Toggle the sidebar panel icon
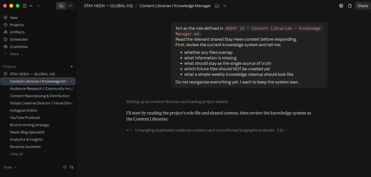The height and width of the screenshot is (177, 371). (25, 6)
